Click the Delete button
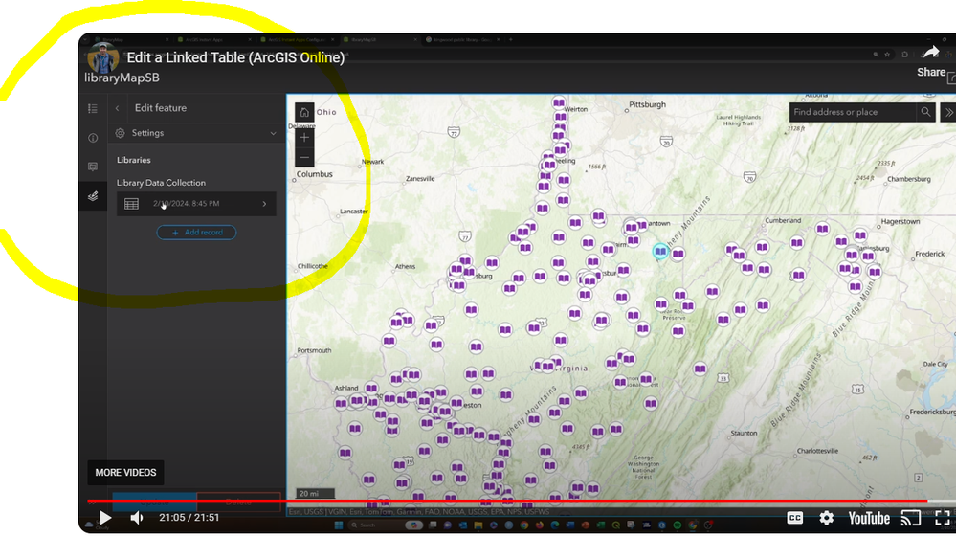 pyautogui.click(x=238, y=502)
